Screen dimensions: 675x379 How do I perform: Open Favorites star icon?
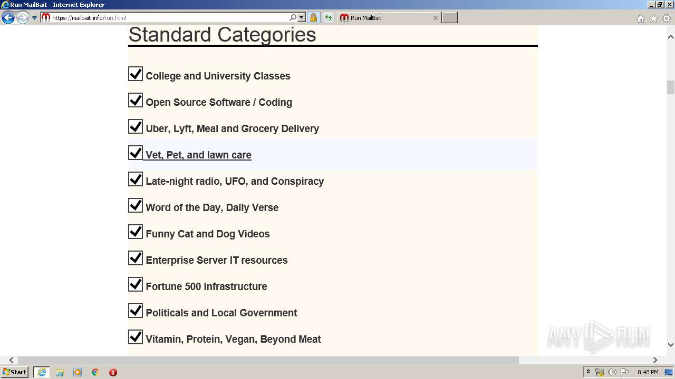(x=653, y=18)
